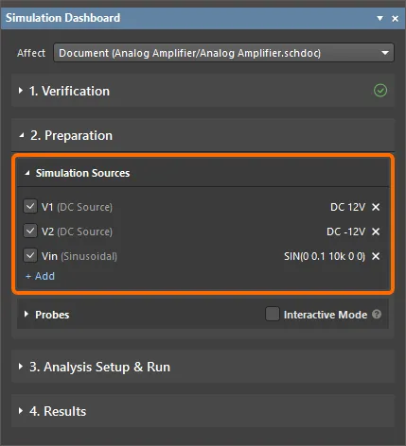Remove the Vin Sinusoidal source
406x446 pixels.
coord(376,256)
